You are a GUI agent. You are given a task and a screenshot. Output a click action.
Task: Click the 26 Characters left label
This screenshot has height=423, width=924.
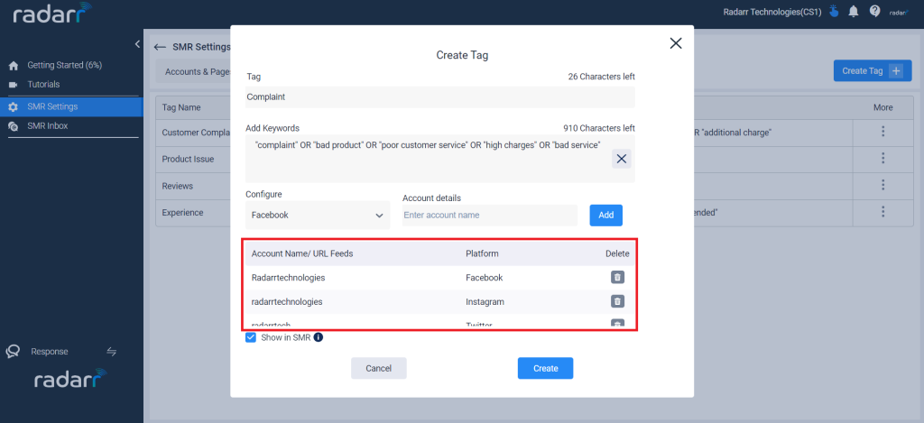[601, 77]
